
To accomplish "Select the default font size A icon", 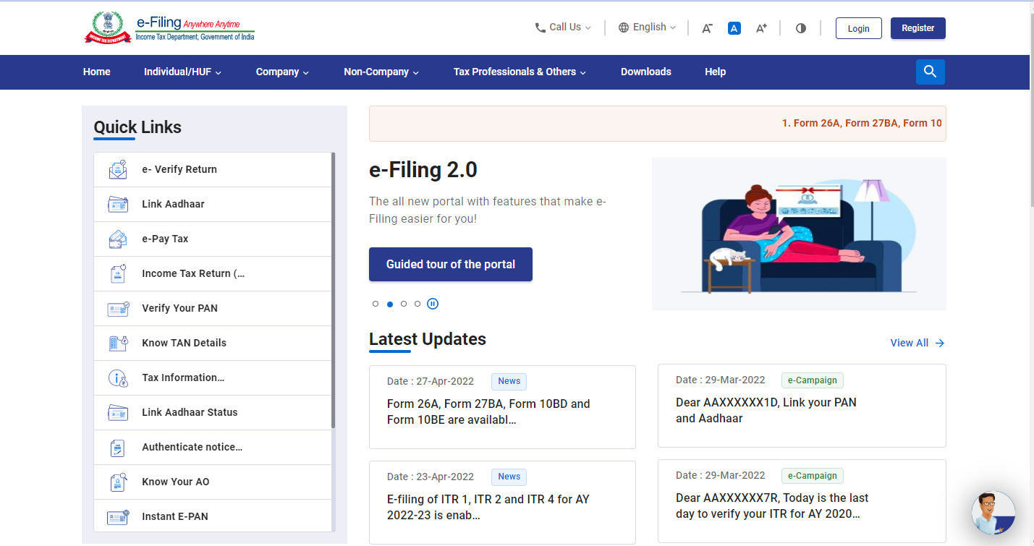I will tap(734, 28).
